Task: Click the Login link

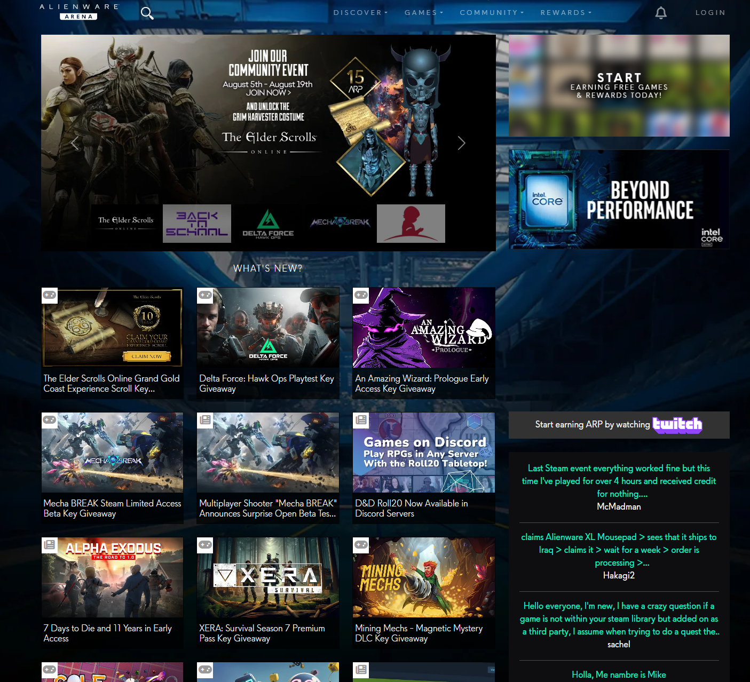Action: point(710,13)
